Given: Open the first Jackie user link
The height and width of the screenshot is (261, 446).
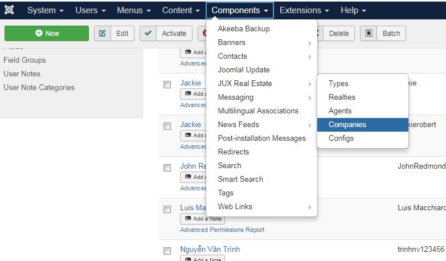Looking at the screenshot, I should 191,83.
